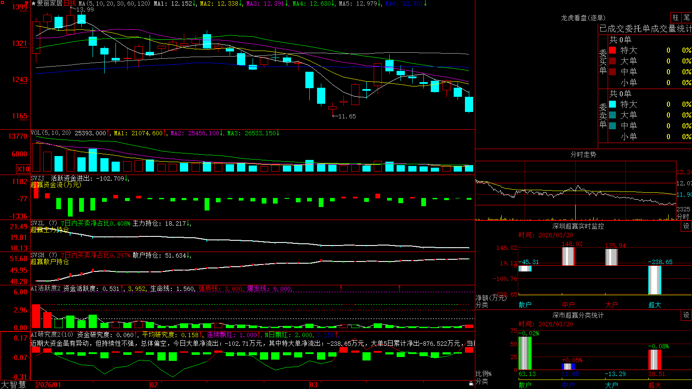Open 设 settings for 深市超赢分类统计
The image size is (692, 389).
point(686,315)
